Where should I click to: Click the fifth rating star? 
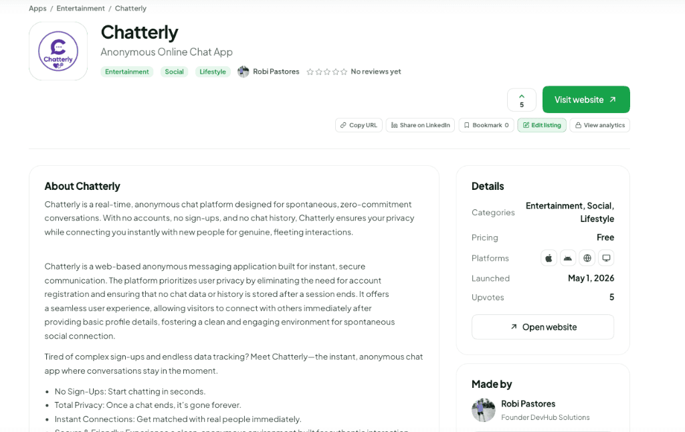344,72
